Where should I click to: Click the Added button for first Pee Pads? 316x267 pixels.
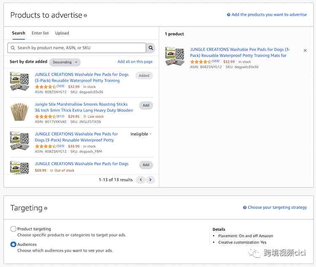(x=144, y=76)
